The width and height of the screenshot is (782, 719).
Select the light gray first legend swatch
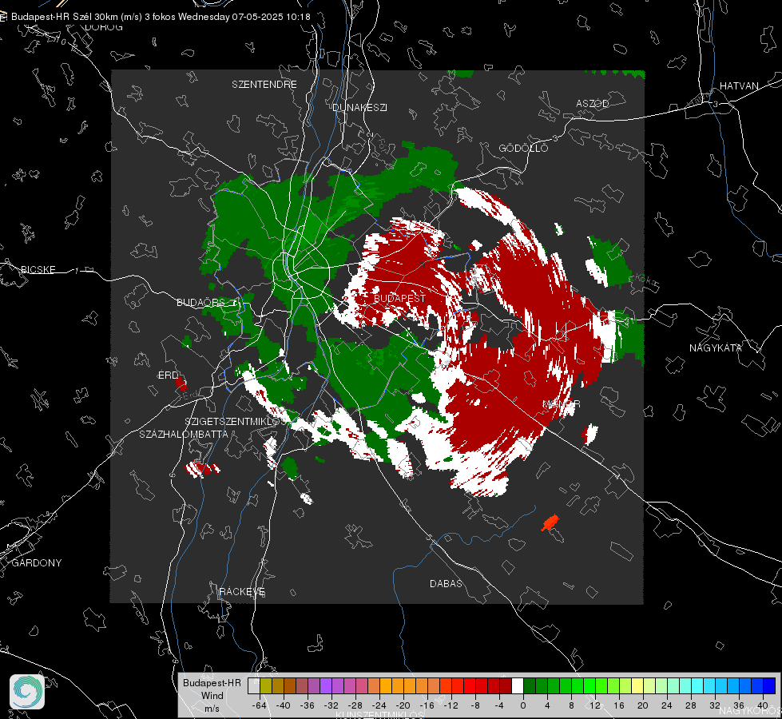[253, 685]
